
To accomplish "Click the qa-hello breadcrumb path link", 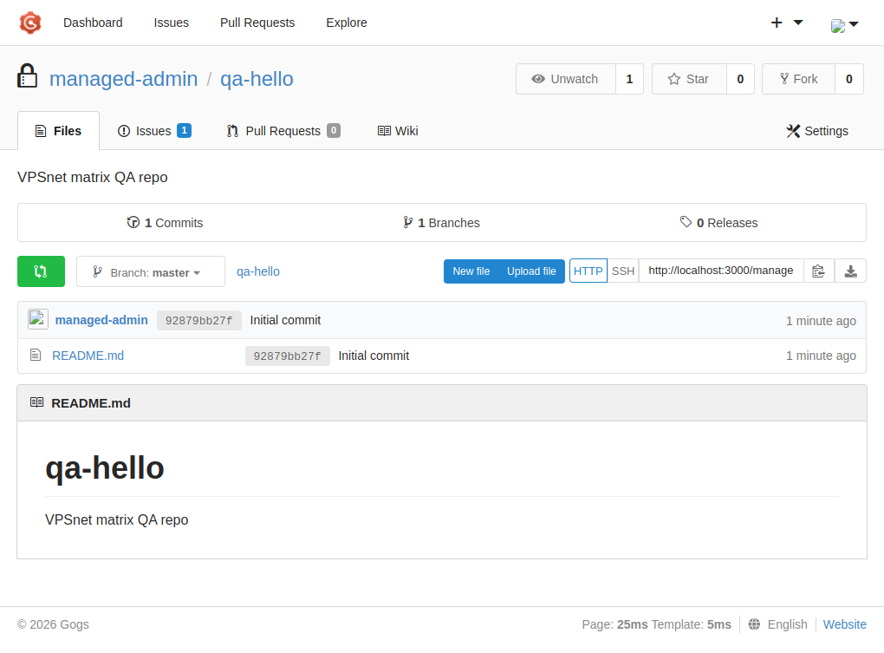I will (258, 271).
